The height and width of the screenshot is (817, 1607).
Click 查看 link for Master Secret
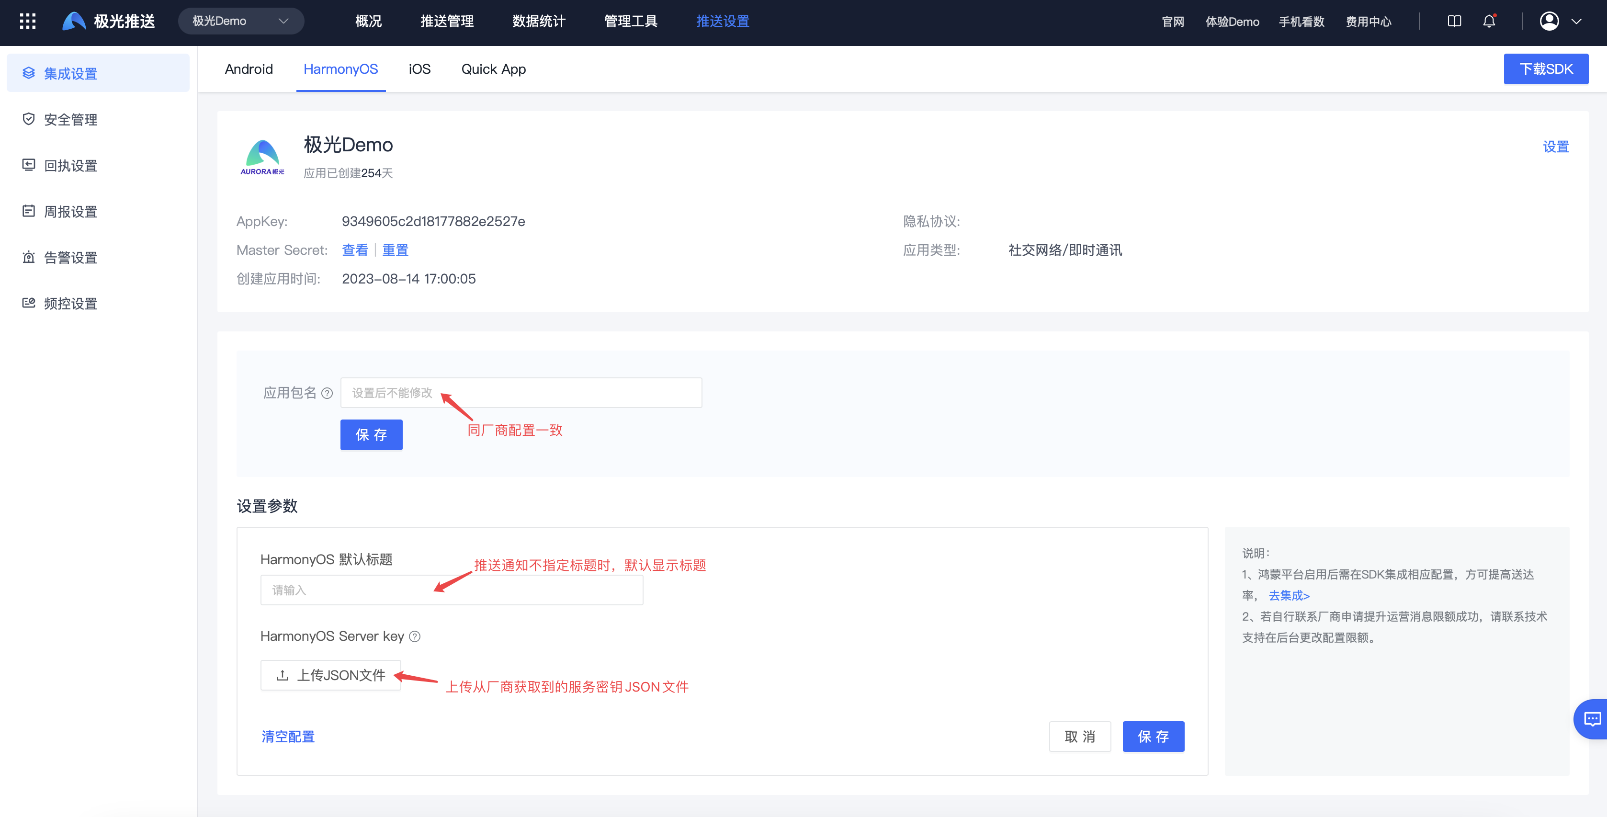pos(355,250)
